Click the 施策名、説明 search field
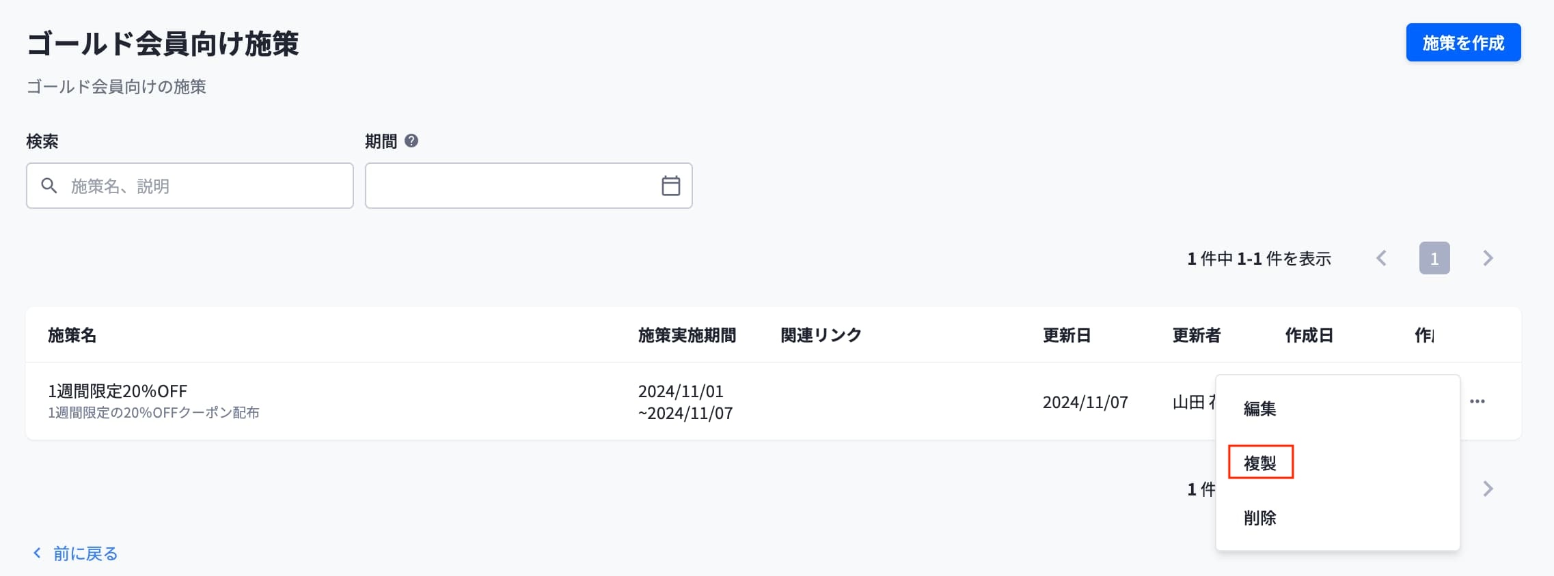This screenshot has width=1554, height=576. pyautogui.click(x=190, y=186)
